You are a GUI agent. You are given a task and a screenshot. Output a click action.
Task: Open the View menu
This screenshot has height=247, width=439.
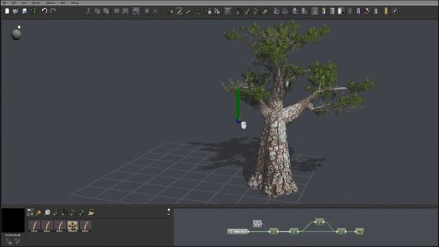25,3
